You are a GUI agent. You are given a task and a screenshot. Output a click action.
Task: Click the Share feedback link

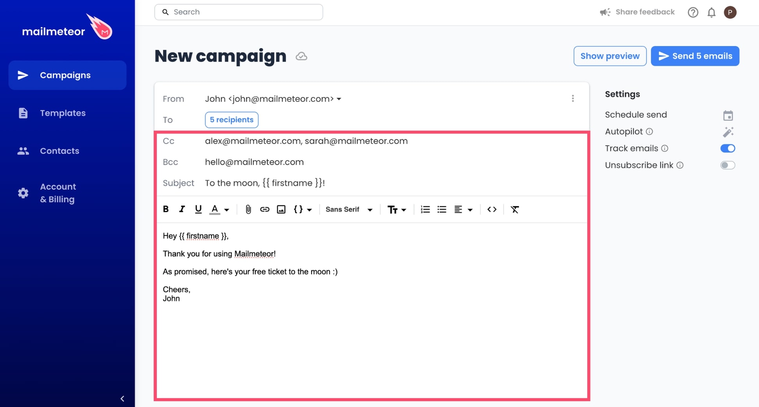(637, 12)
